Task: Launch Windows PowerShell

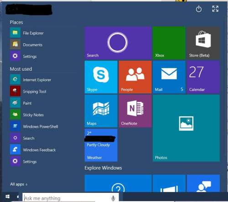Action: [34, 126]
